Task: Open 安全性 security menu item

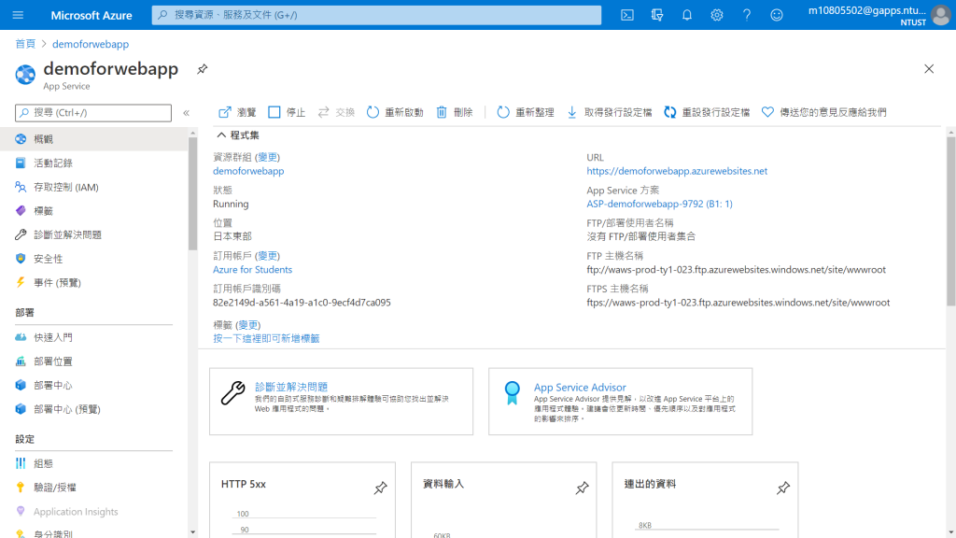Action: [x=94, y=259]
